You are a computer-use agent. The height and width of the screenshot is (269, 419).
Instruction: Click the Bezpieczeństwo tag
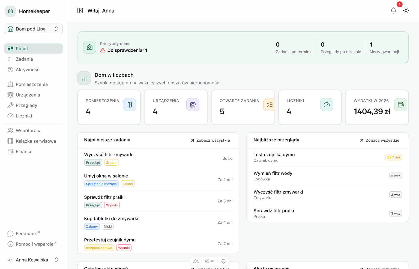(99, 248)
